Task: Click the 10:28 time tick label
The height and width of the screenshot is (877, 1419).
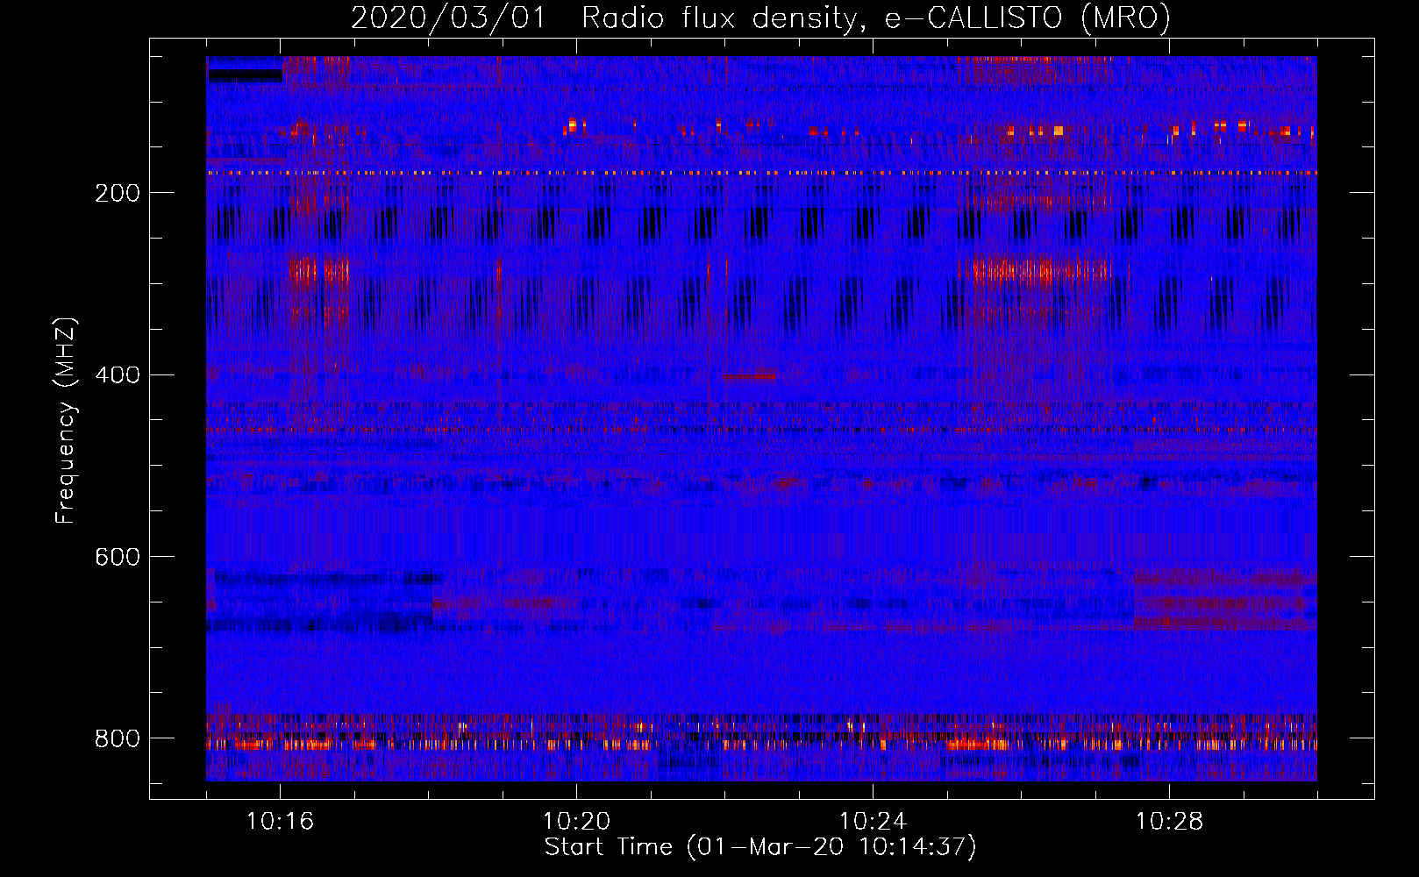Action: click(1169, 822)
